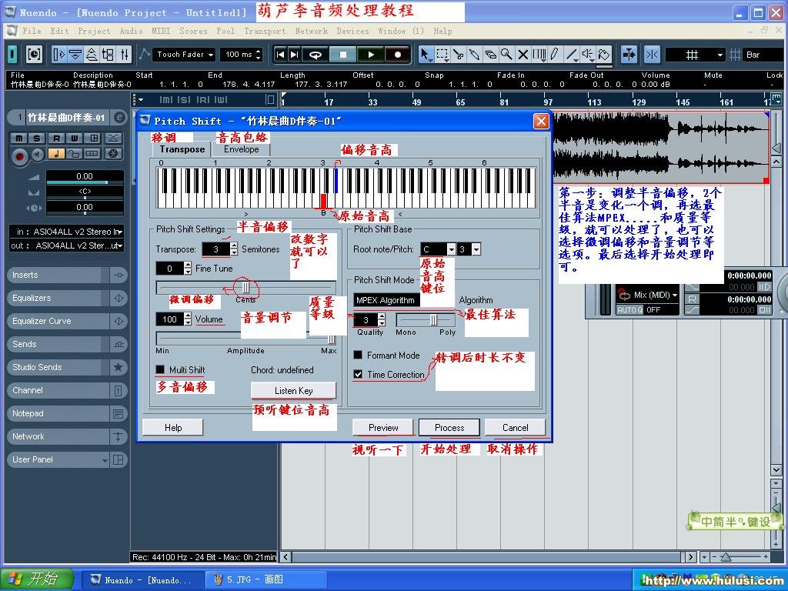This screenshot has height=591, width=788.
Task: Toggle the Autoscroll button
Action: pos(629,55)
